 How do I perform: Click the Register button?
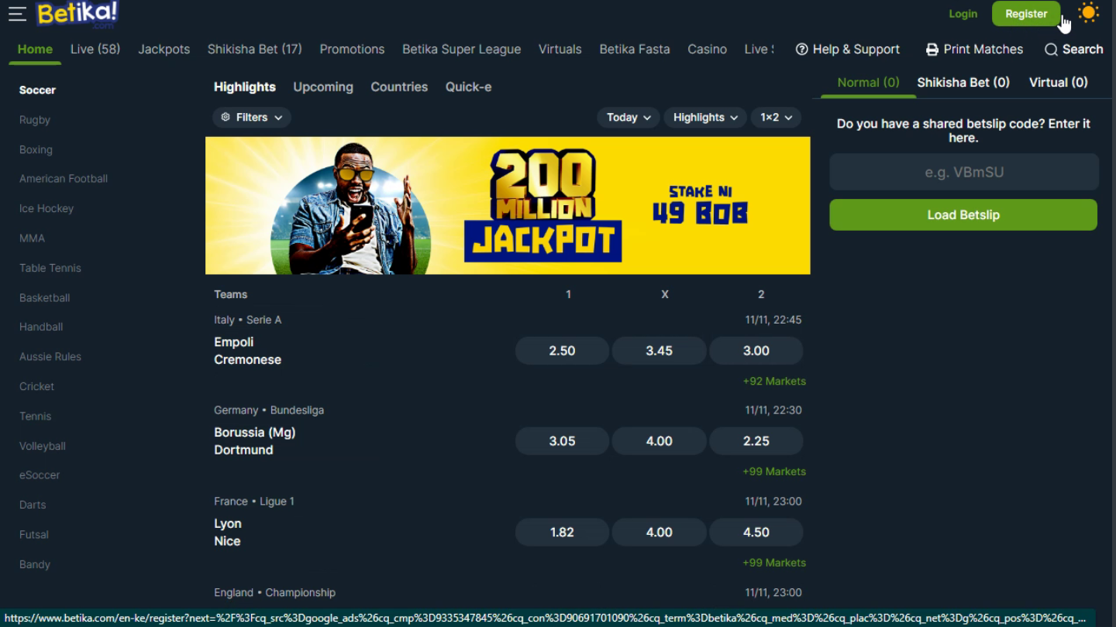pyautogui.click(x=1025, y=14)
